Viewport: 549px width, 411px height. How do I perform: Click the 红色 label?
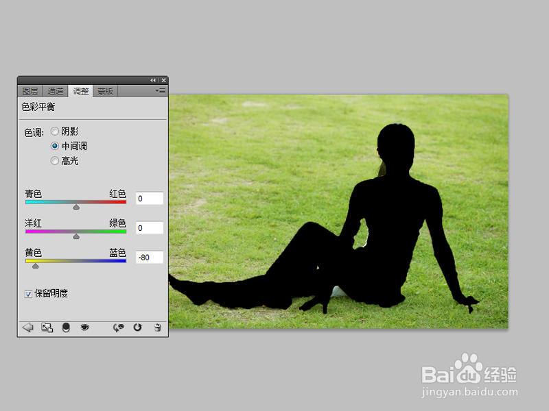[x=117, y=194]
